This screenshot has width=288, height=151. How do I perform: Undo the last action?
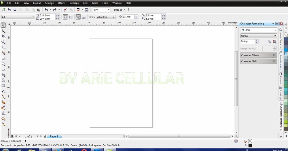tap(46, 10)
